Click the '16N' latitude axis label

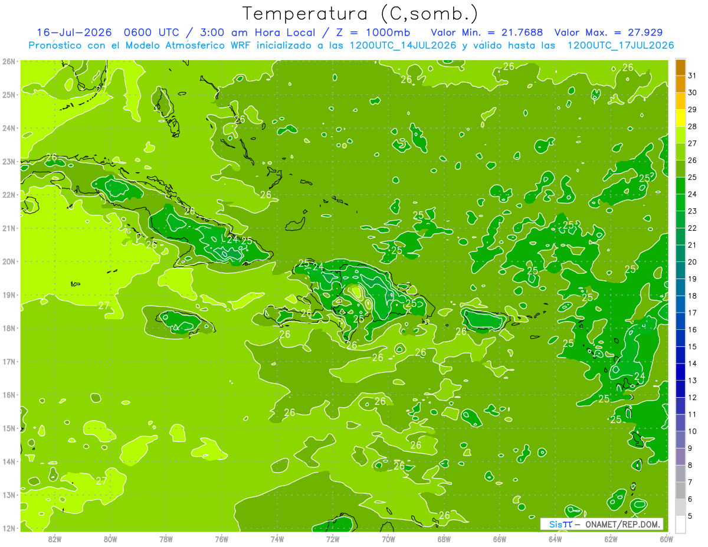tap(8, 395)
